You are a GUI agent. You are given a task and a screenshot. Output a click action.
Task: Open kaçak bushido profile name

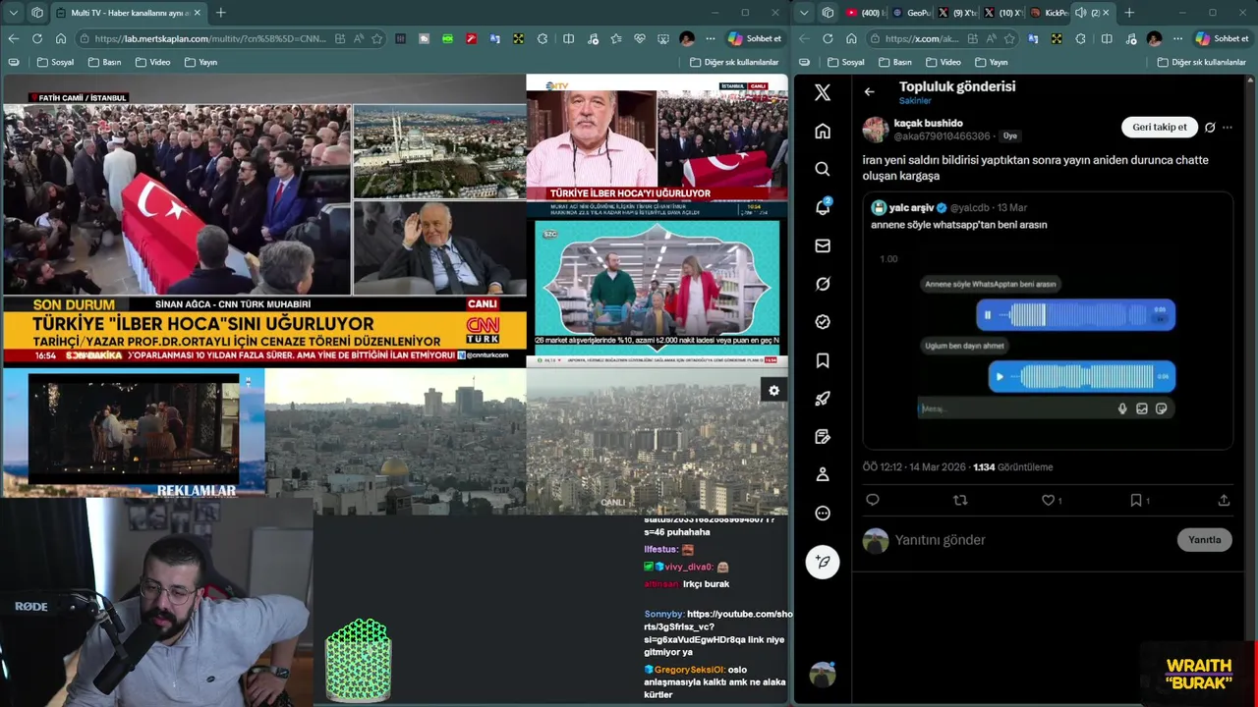(x=928, y=123)
